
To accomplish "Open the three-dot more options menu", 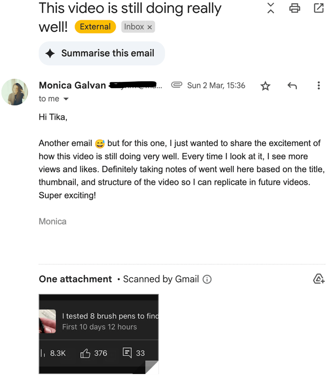I will [x=319, y=86].
